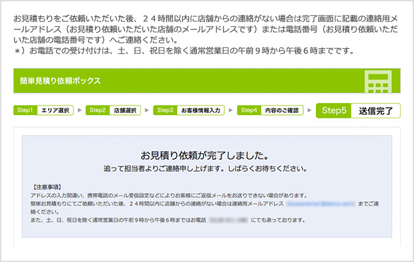Click the arrow between Step2 and Step3
The width and height of the screenshot is (414, 262).
[x=147, y=110]
